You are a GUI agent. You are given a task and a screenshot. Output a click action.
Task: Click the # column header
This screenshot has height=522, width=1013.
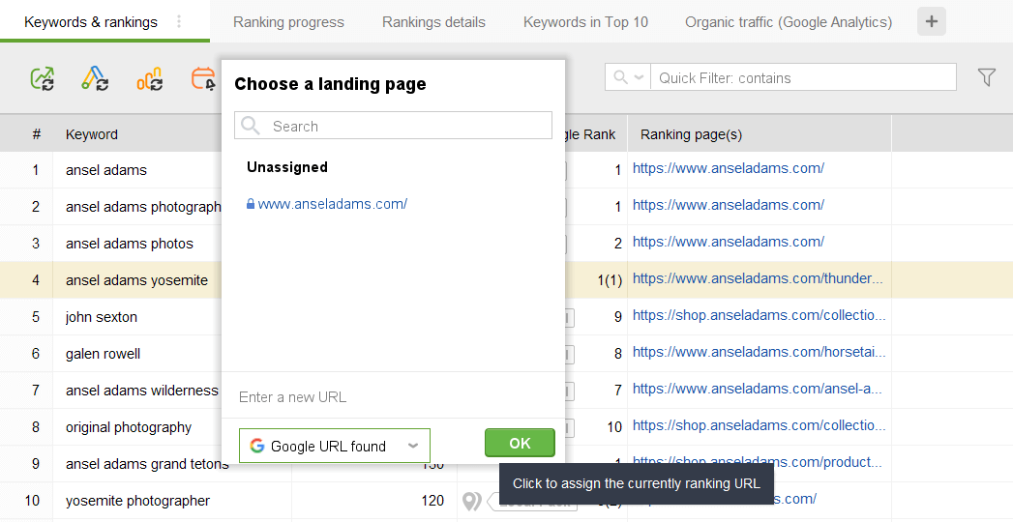click(x=36, y=134)
